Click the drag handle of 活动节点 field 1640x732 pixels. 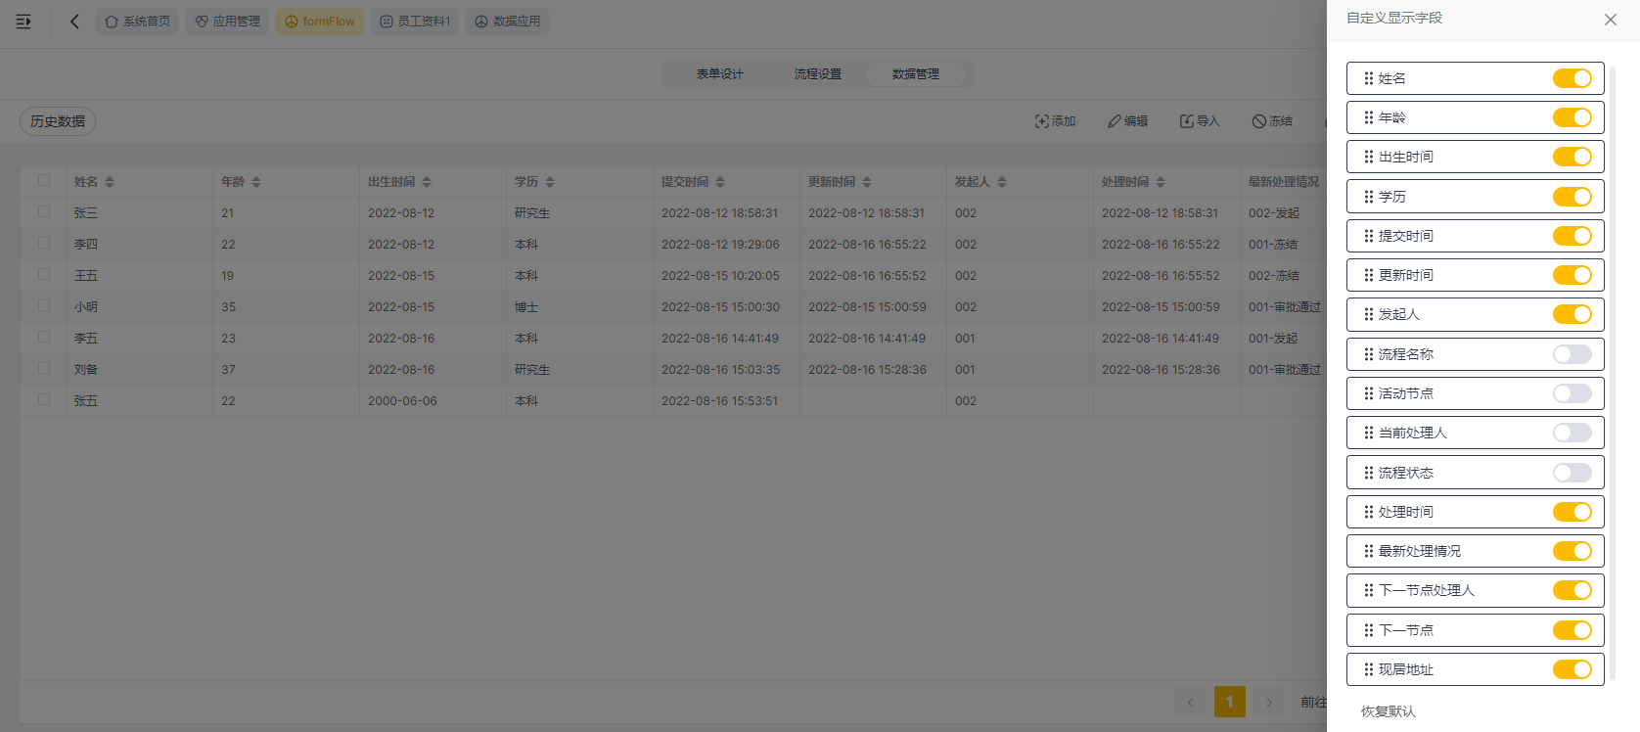[x=1369, y=393]
